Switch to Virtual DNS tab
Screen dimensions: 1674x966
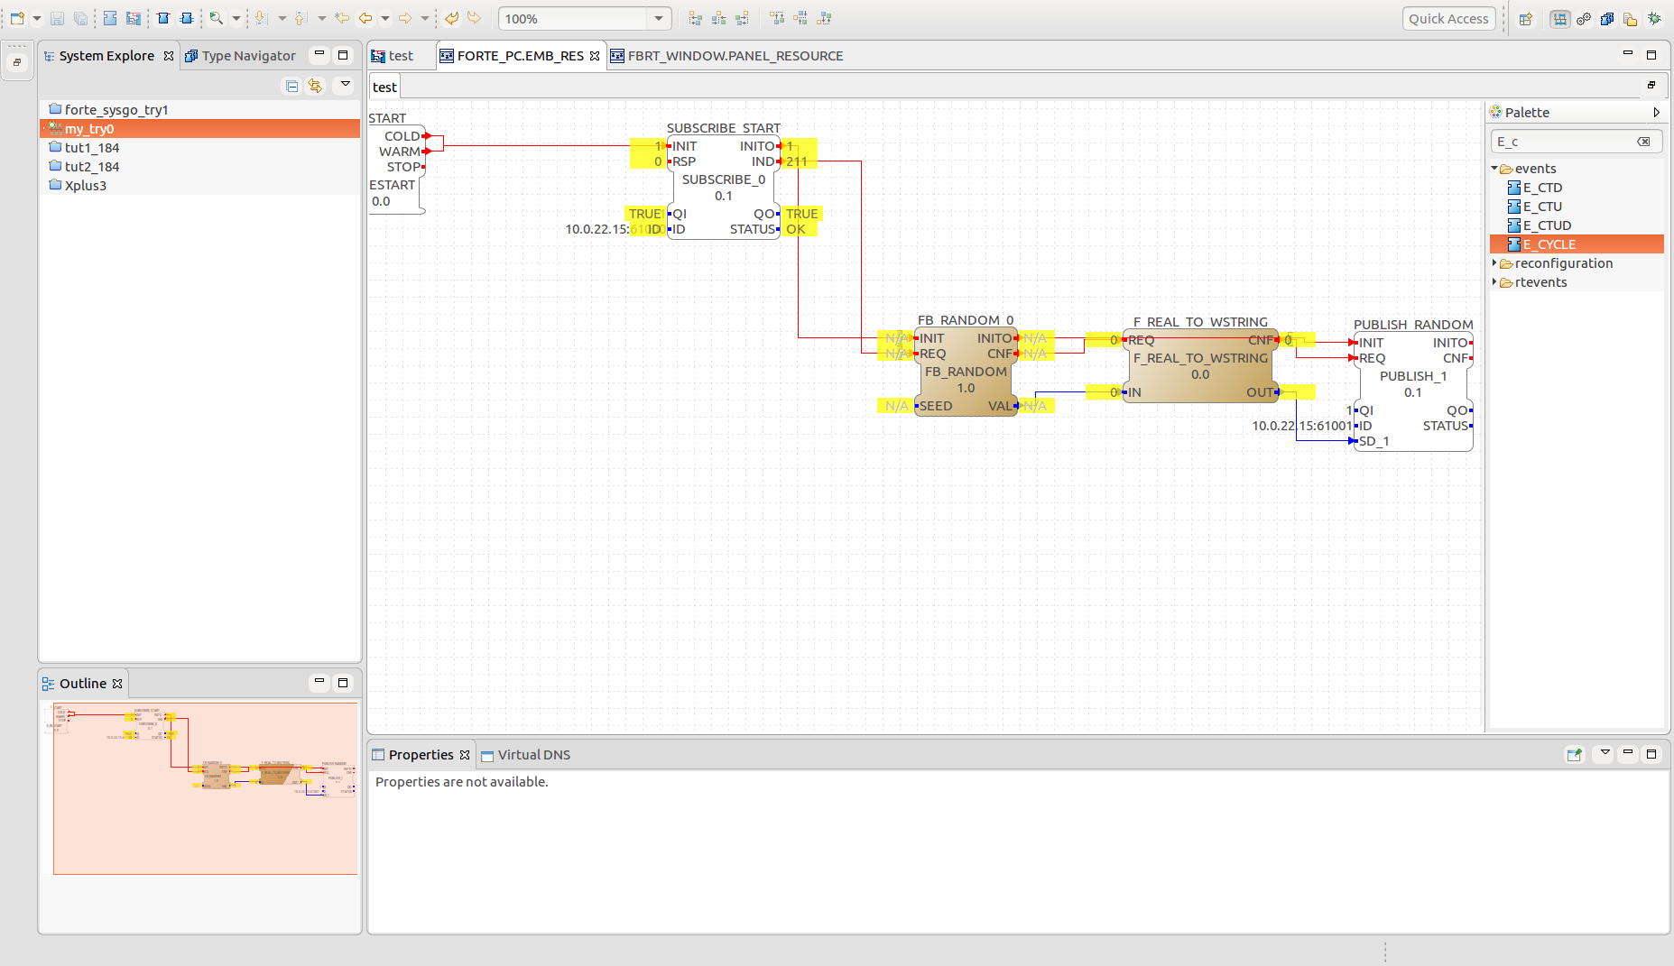click(x=525, y=755)
